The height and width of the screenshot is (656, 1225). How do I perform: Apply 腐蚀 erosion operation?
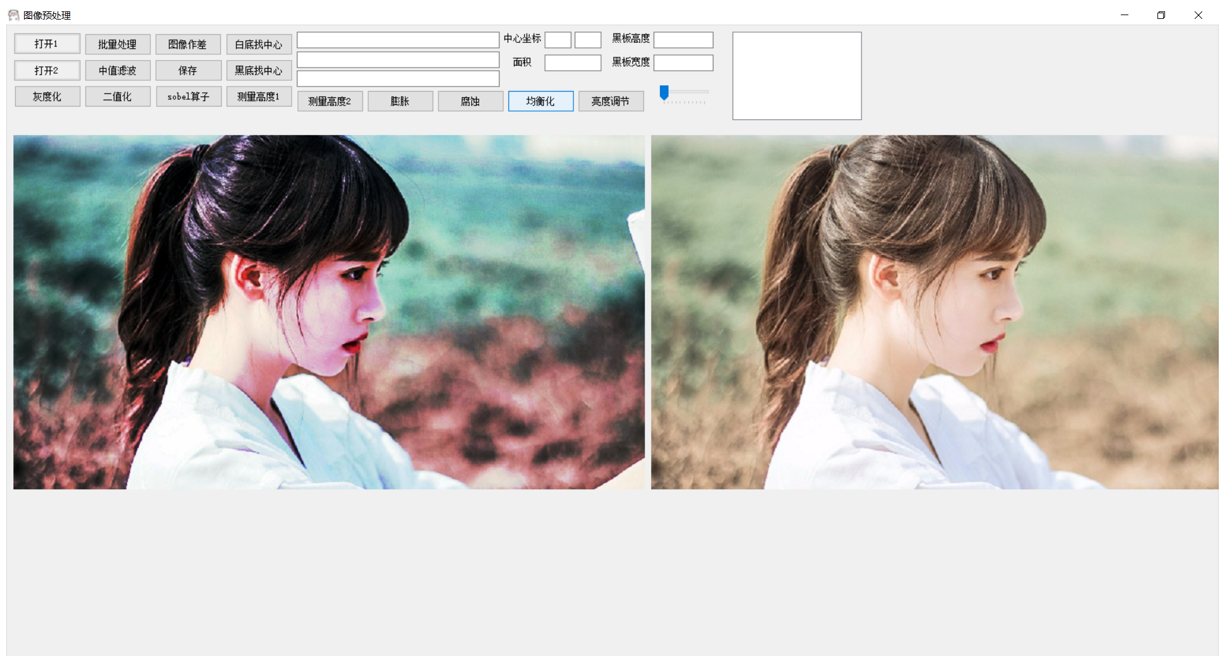[x=470, y=101]
